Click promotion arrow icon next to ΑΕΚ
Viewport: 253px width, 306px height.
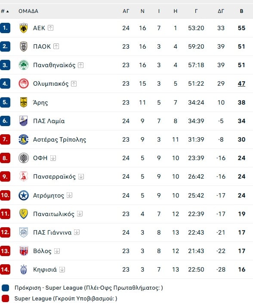tap(50, 28)
